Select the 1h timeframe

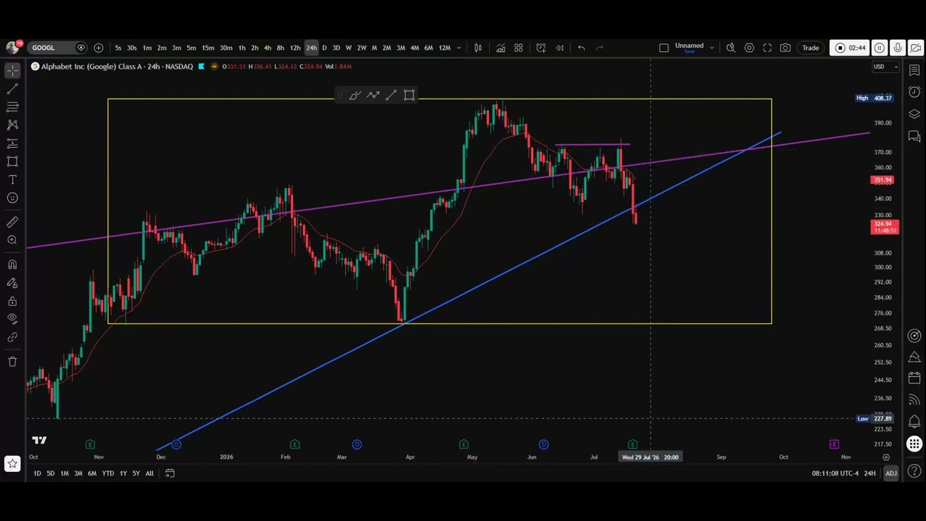click(242, 48)
